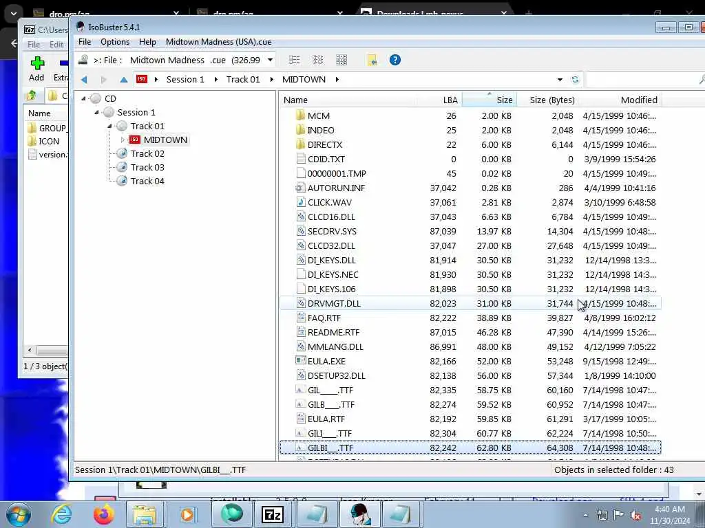Screen dimensions: 705x528
Task: Go up a folder in 7-Zip
Action: coord(32,96)
